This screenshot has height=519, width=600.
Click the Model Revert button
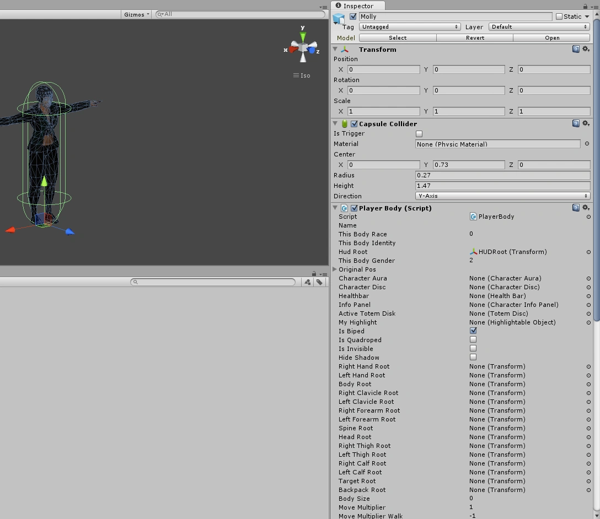(x=475, y=37)
